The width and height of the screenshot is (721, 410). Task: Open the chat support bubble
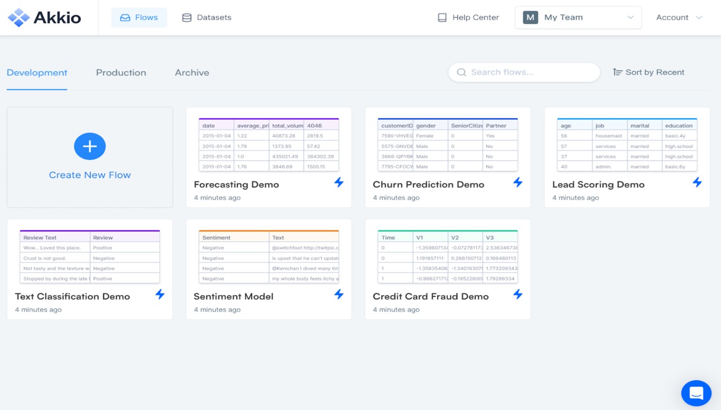[696, 393]
